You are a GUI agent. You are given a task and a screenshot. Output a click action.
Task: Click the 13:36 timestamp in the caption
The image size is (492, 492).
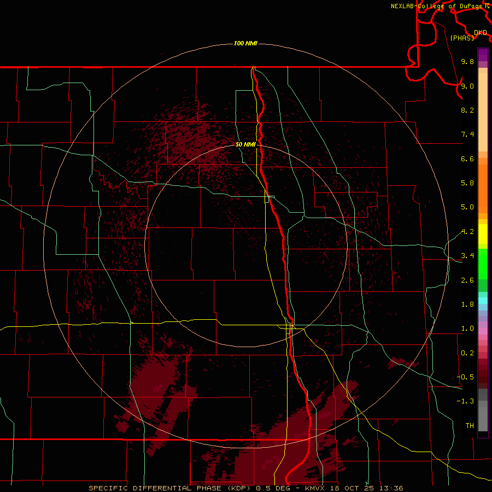(391, 488)
